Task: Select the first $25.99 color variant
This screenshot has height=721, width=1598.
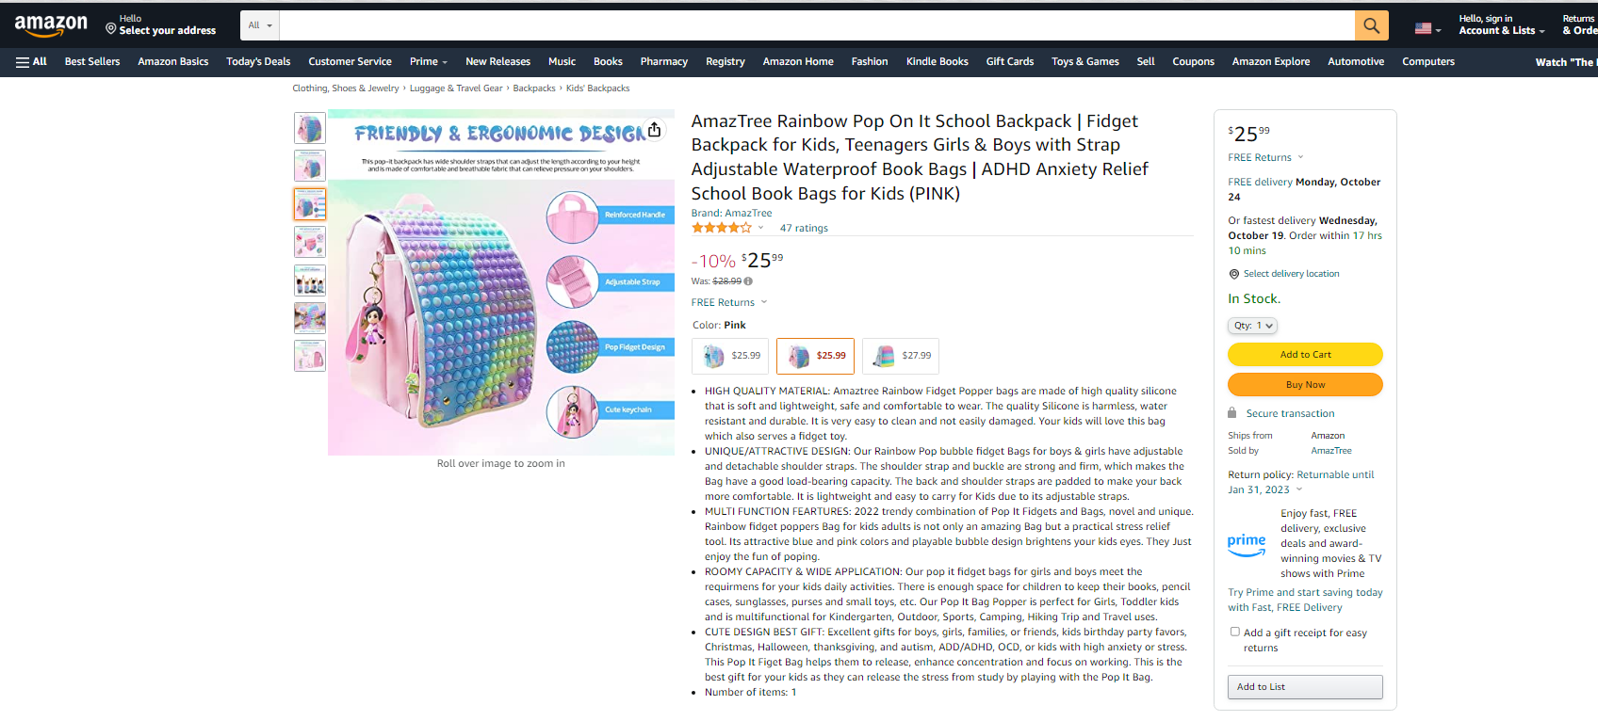Action: [730, 356]
